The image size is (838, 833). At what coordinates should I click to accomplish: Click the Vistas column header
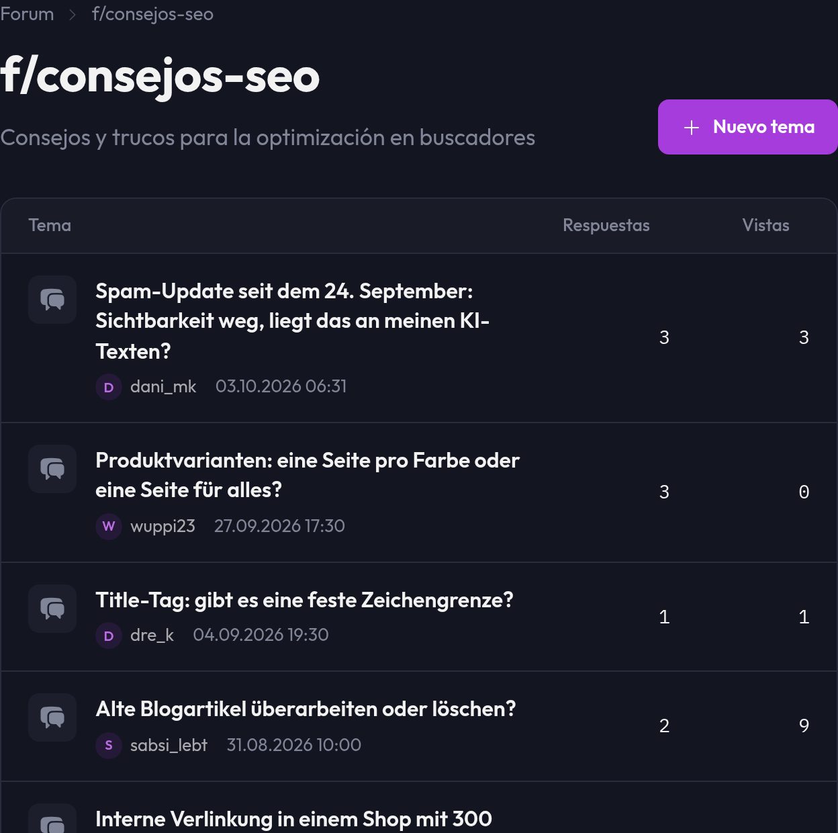[765, 225]
